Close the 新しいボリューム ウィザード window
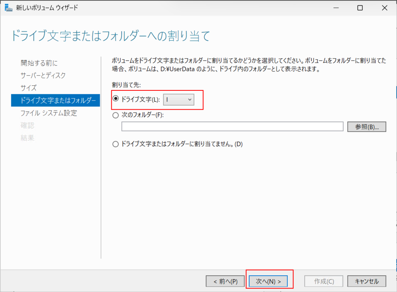 click(384, 8)
